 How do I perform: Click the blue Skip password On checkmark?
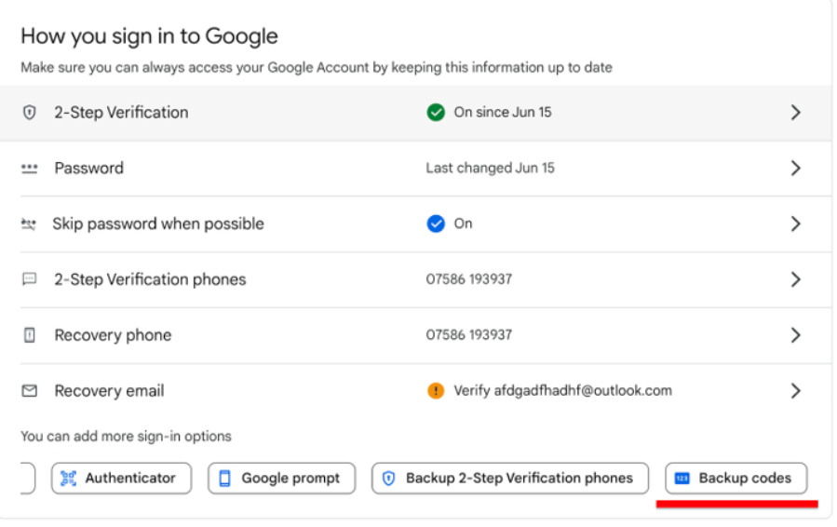click(x=435, y=224)
